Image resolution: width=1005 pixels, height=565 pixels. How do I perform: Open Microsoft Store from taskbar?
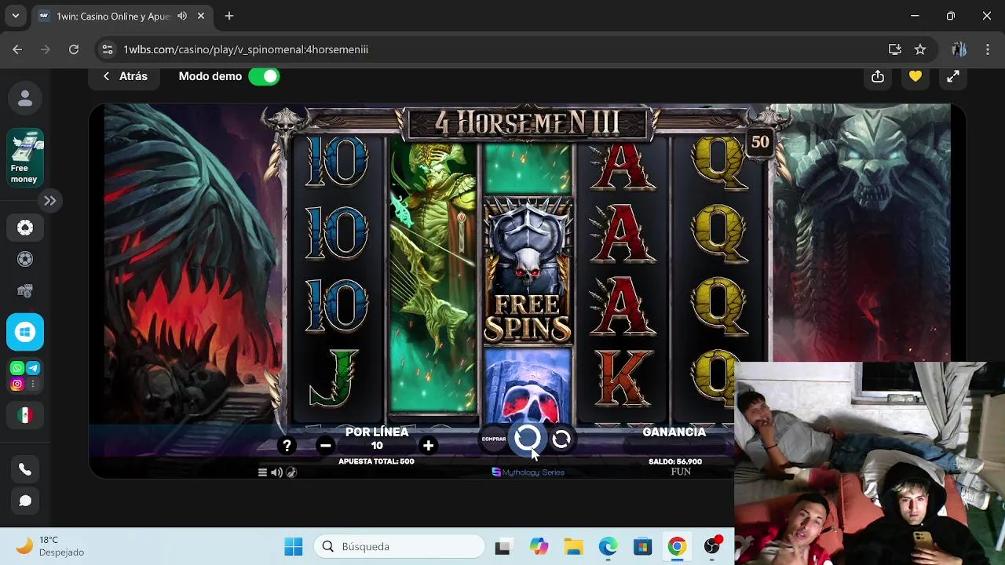642,547
